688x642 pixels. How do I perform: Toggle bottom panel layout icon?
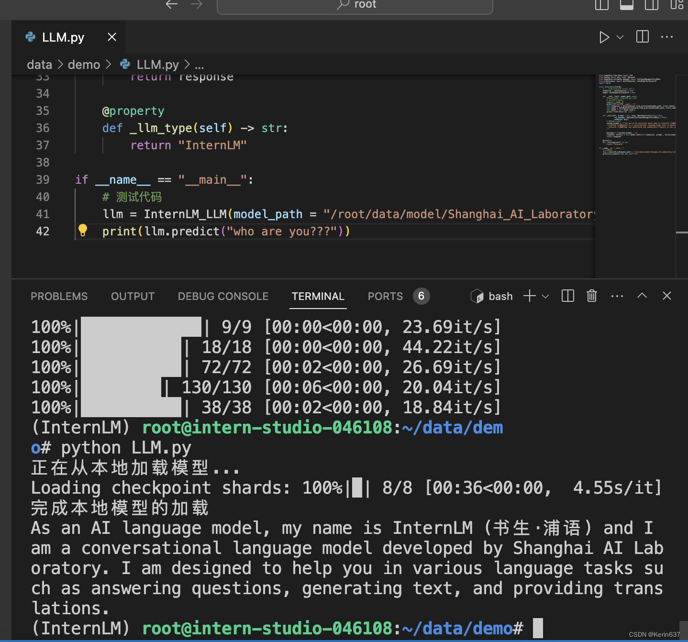click(x=626, y=5)
